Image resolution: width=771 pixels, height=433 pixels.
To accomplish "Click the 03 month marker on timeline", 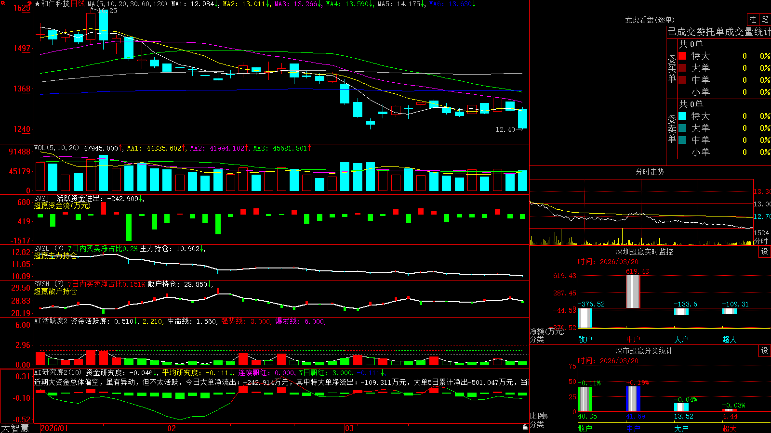I will coord(349,428).
